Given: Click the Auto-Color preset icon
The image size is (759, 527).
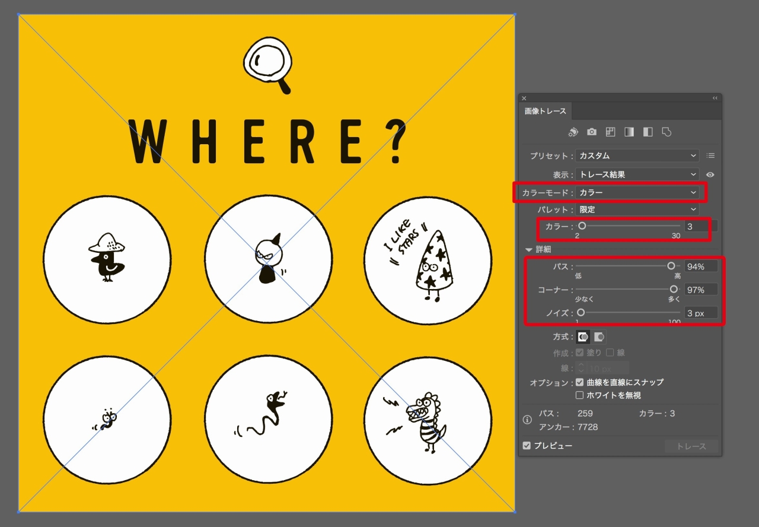Looking at the screenshot, I should click(x=573, y=132).
